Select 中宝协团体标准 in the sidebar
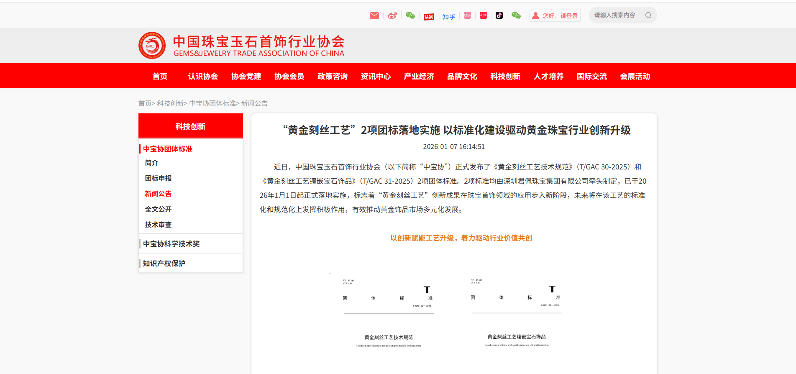796x374 pixels. (x=168, y=149)
